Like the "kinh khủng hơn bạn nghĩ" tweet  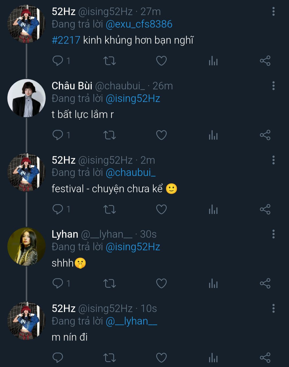pos(161,61)
